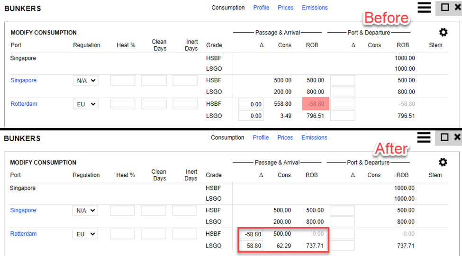The image size is (462, 256).
Task: Close the After Bunkers panel
Action: [457, 137]
